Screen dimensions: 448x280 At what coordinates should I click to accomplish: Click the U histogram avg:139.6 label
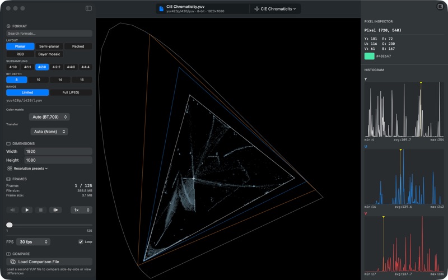(x=403, y=207)
